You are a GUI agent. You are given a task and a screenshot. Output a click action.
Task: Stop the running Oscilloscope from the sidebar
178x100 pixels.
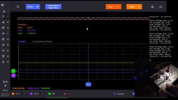(8, 16)
